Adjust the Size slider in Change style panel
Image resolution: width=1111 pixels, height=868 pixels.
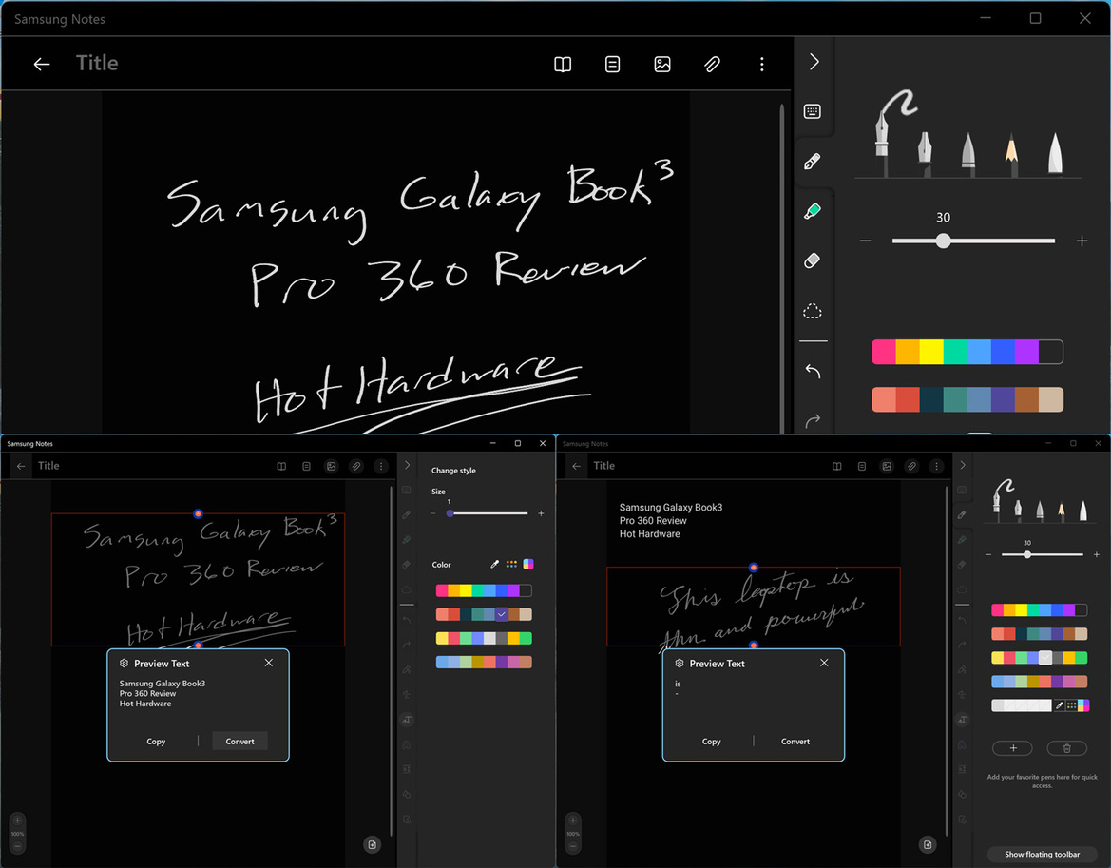[x=488, y=513]
